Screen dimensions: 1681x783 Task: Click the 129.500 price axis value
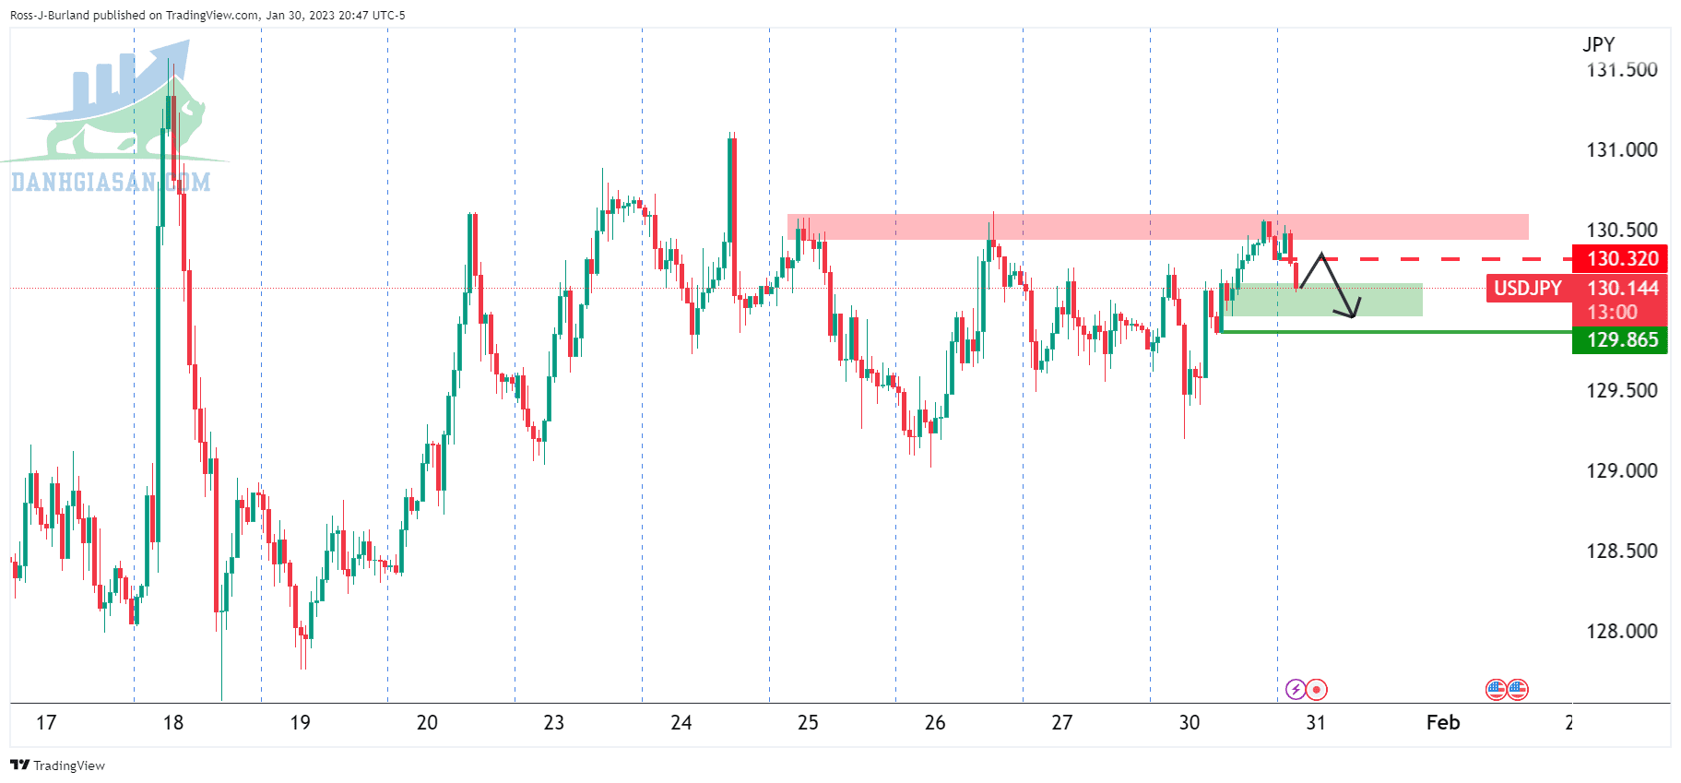pos(1622,390)
